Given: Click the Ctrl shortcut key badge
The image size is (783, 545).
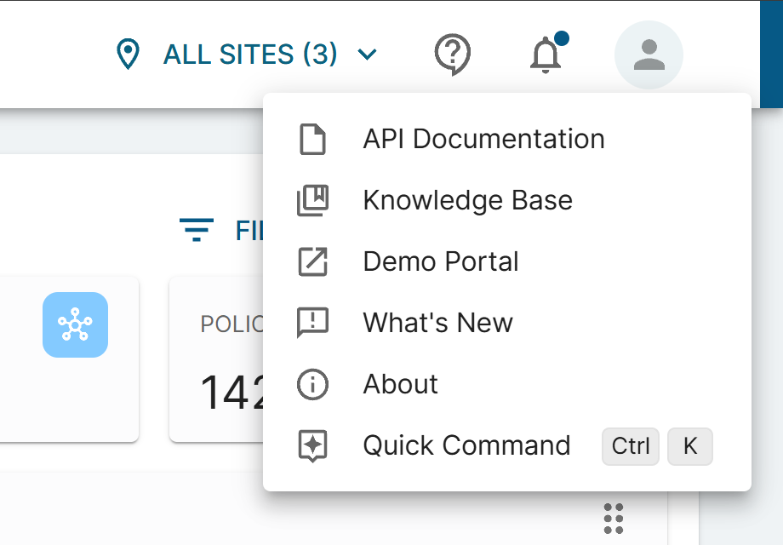Looking at the screenshot, I should pyautogui.click(x=630, y=446).
